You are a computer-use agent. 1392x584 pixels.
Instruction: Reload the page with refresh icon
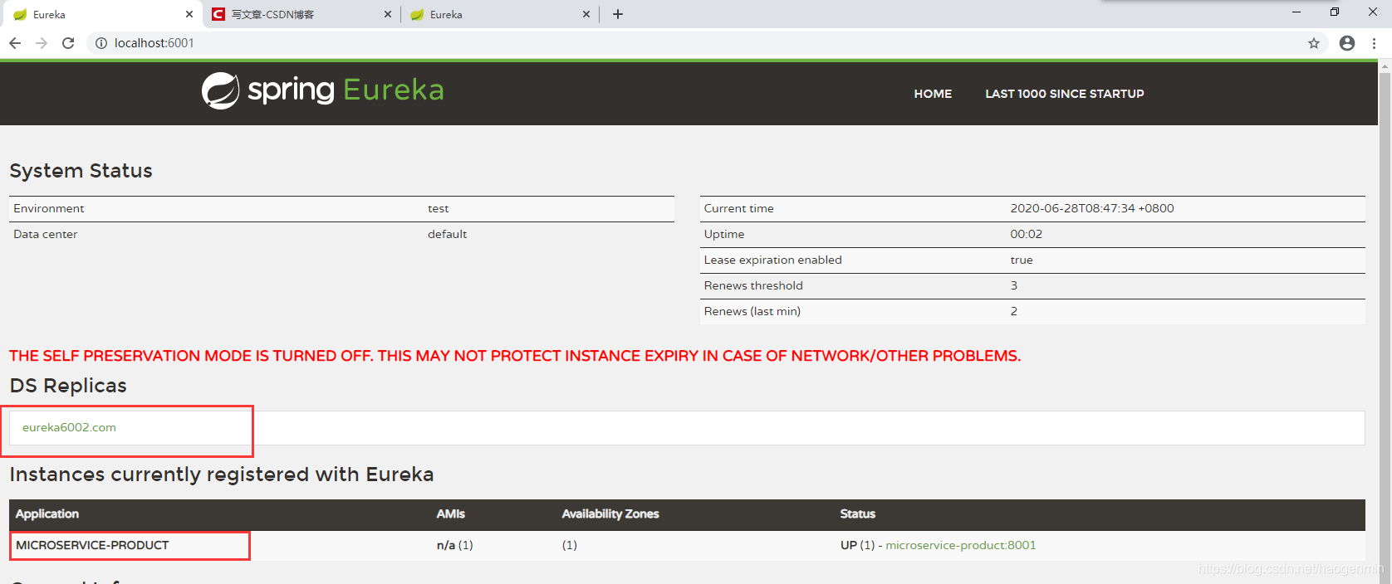68,43
